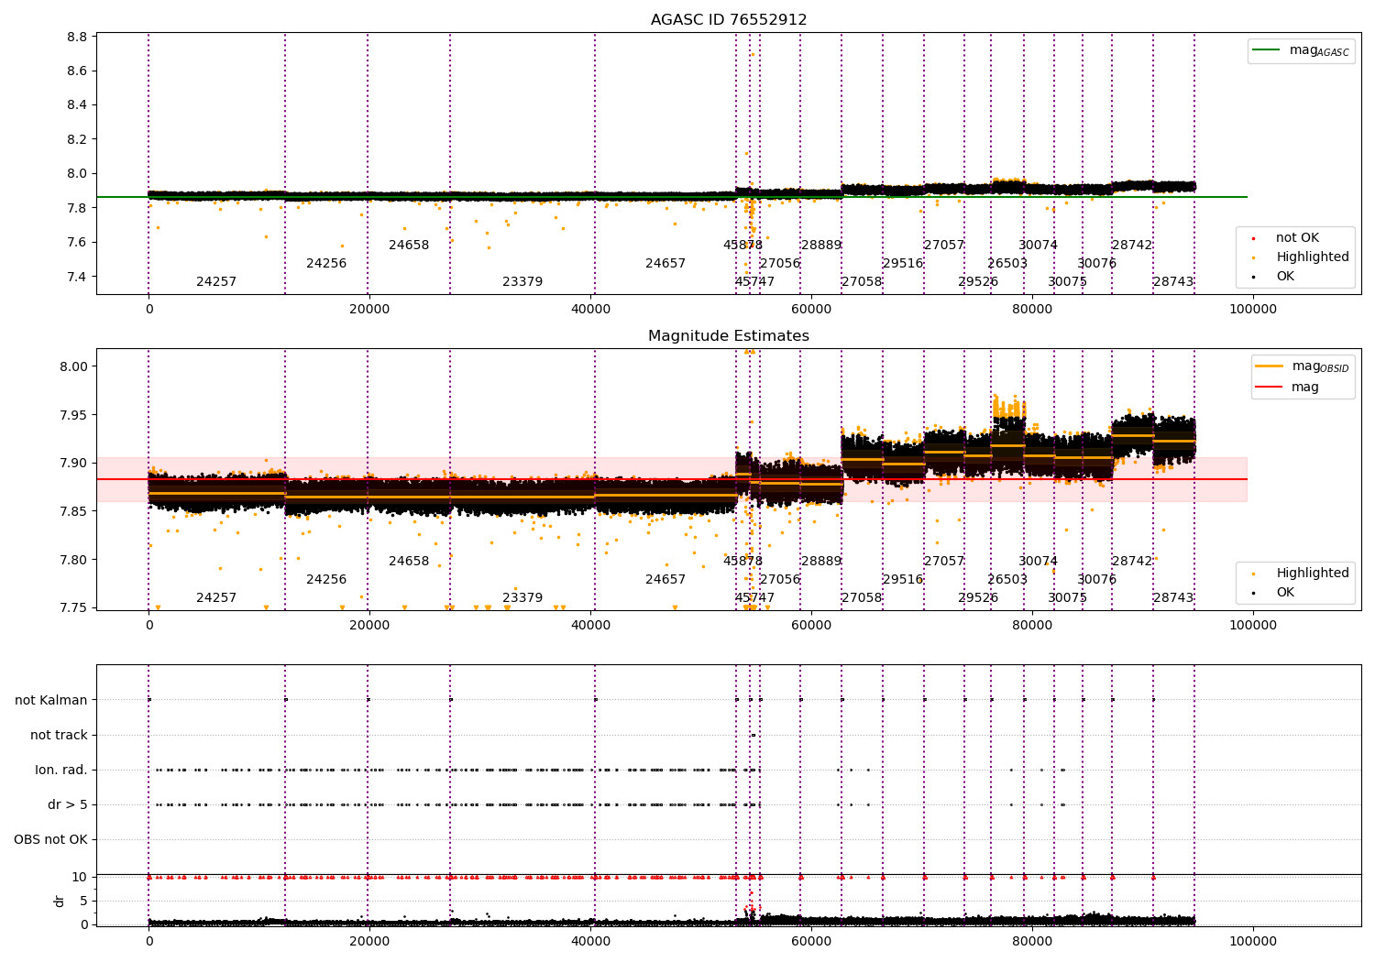Click the 'Ion. rad.' axis label
The height and width of the screenshot is (962, 1375).
pos(61,771)
